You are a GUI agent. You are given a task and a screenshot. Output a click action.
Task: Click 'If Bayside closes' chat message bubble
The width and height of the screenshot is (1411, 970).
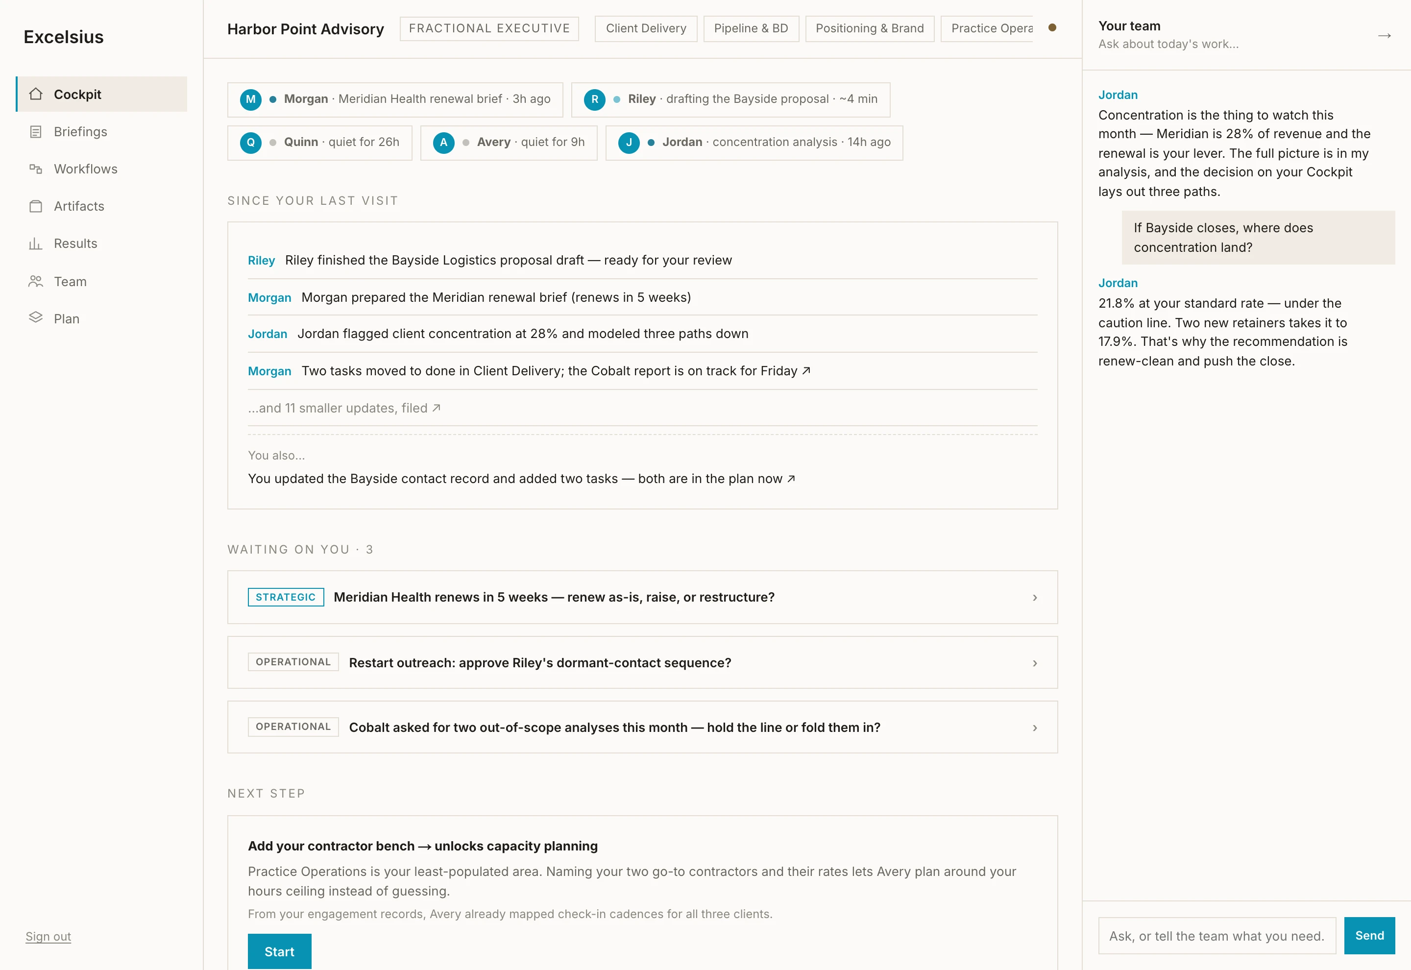pos(1258,238)
